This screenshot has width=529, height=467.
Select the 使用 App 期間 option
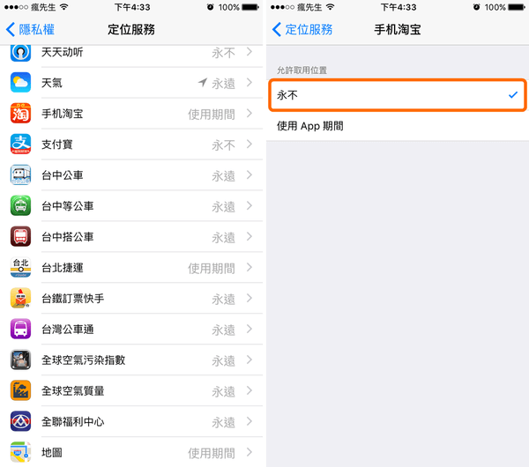(x=398, y=126)
